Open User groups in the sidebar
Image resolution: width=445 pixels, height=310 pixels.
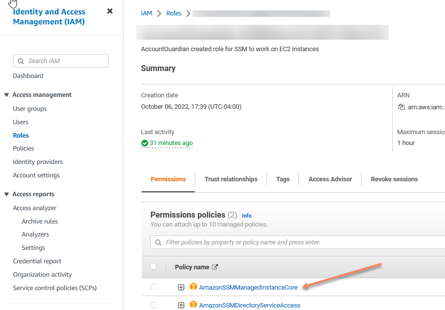click(x=30, y=109)
